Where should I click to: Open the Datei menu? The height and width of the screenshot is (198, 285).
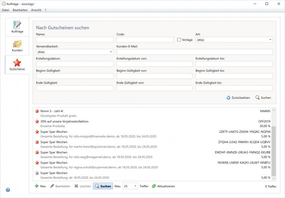5,10
